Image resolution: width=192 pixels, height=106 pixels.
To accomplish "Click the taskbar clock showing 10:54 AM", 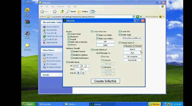I will 177,104.
